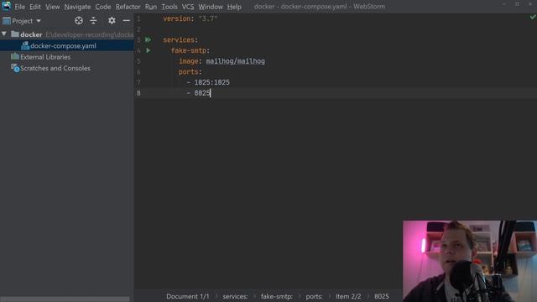Click ports: breadcrumb

[x=314, y=296]
